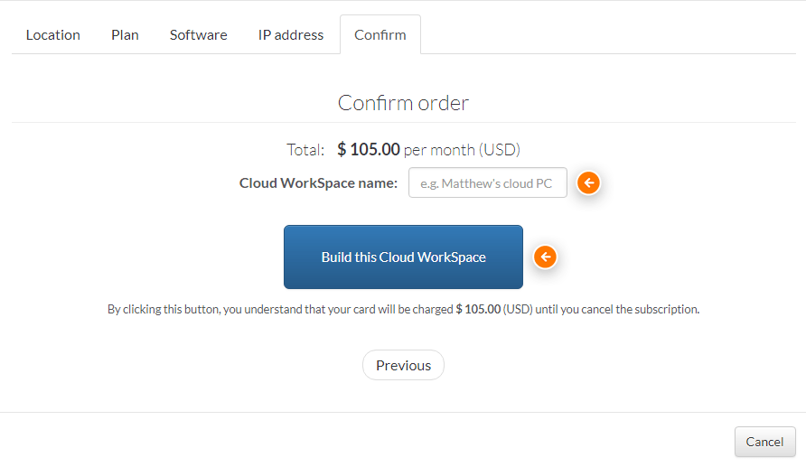The height and width of the screenshot is (467, 806).
Task: Click the card charge disclaimer sentence
Action: (x=404, y=309)
